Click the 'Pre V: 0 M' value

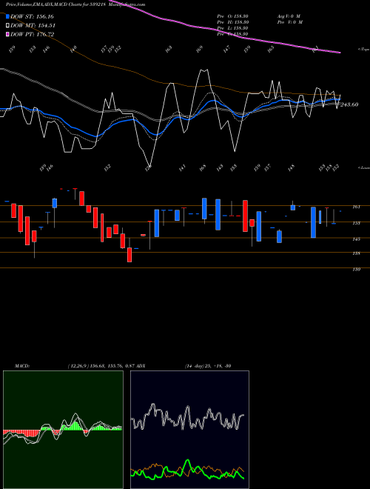[x=289, y=22]
